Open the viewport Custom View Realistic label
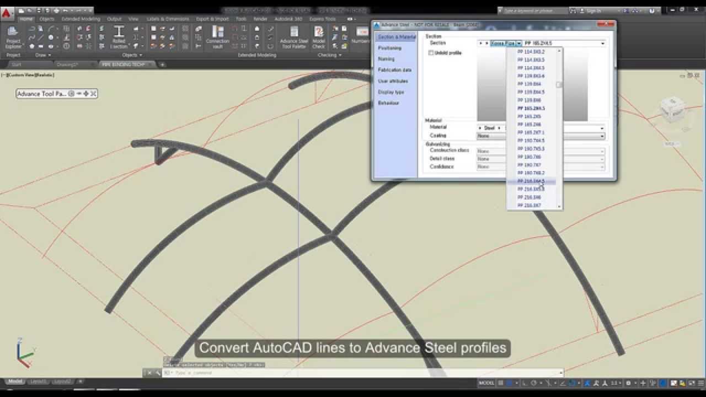Viewport: 706px width, 397px height. tap(28, 74)
